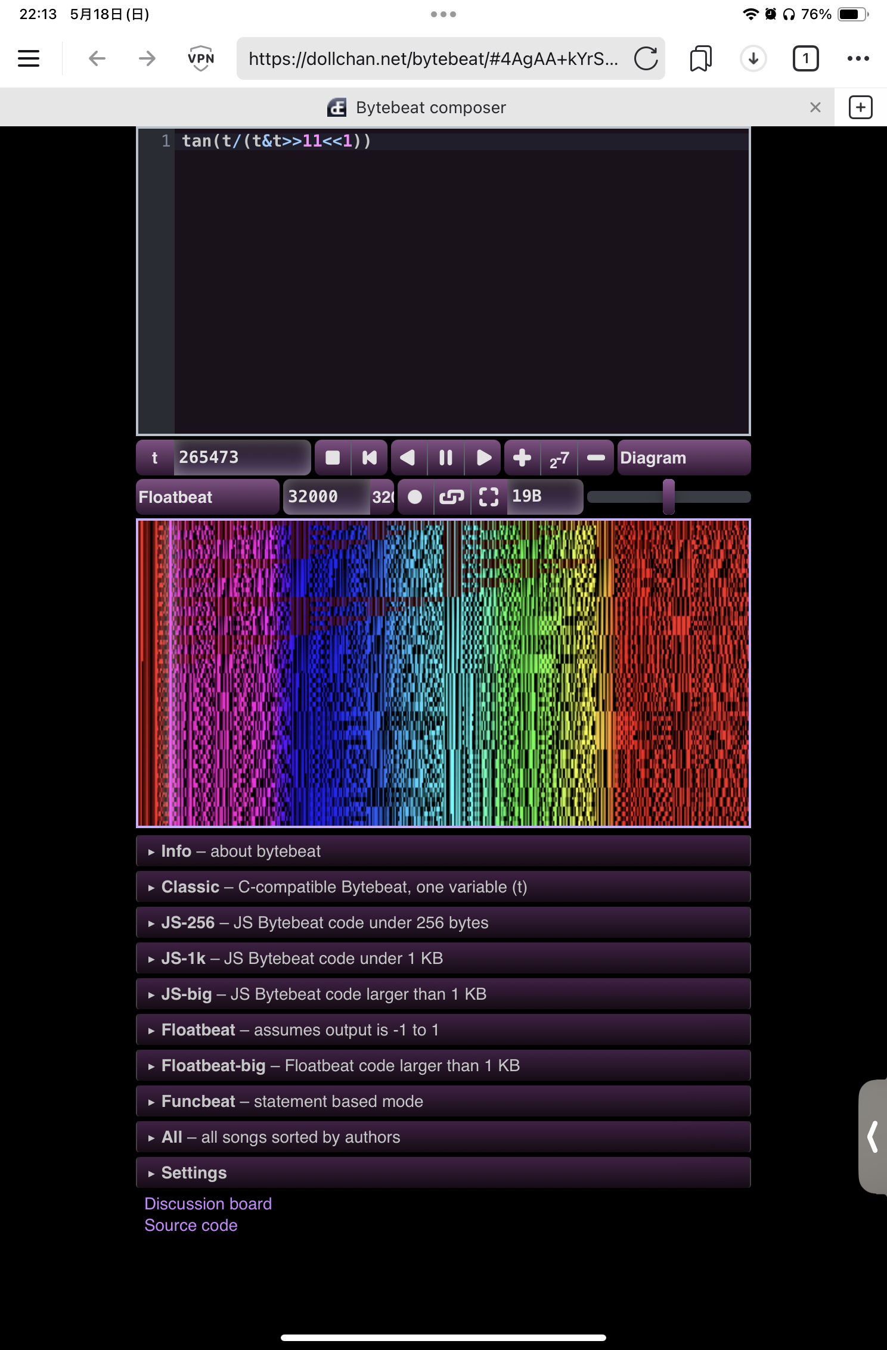Play the bytebeat in reverse
887x1350 pixels.
(x=408, y=458)
